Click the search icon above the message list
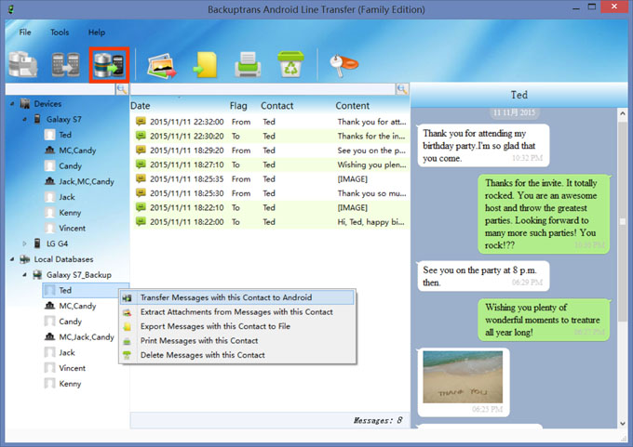The image size is (633, 447). [402, 89]
